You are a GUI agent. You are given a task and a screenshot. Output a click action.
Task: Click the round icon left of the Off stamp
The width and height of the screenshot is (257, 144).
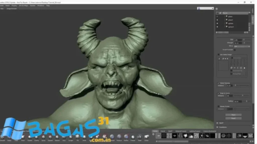[153, 134]
